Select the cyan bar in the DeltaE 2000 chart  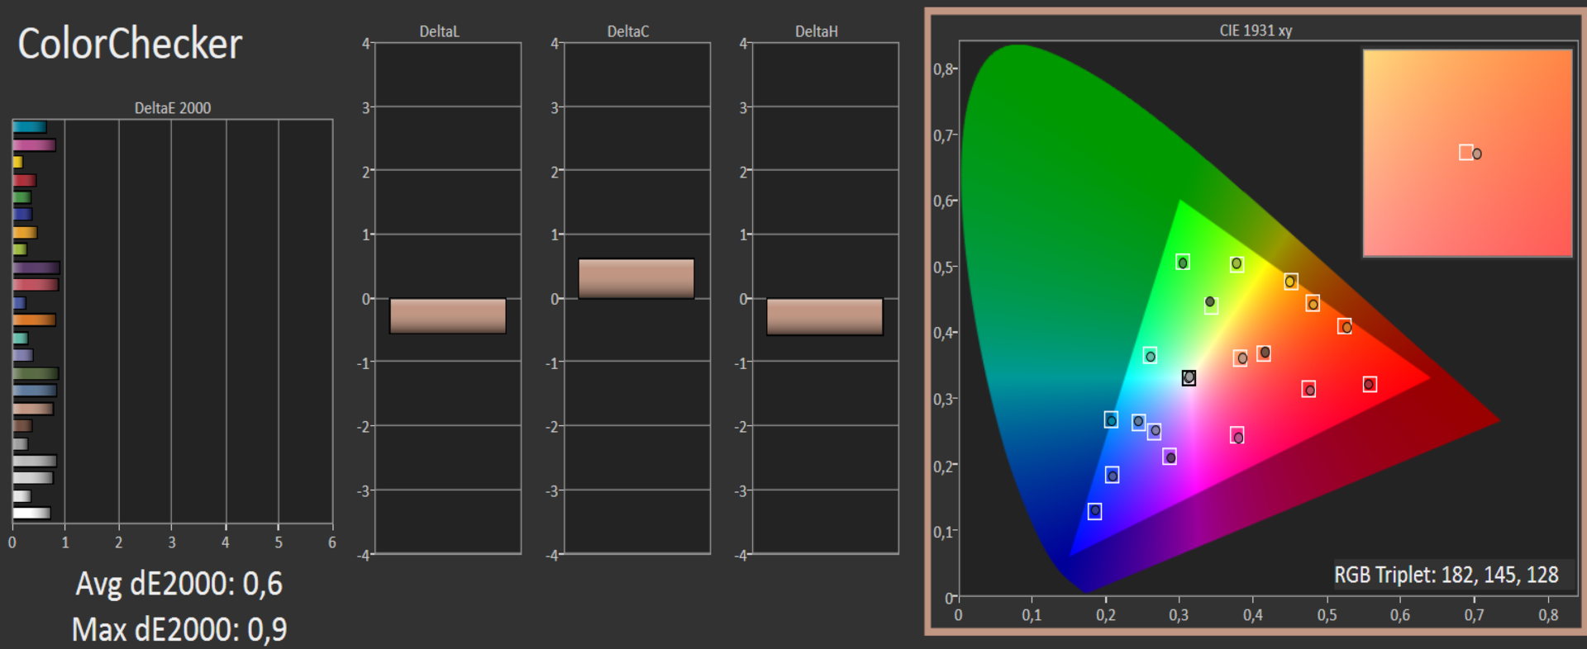[30, 127]
